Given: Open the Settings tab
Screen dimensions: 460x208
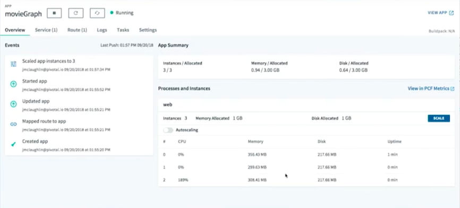Looking at the screenshot, I should [x=148, y=30].
